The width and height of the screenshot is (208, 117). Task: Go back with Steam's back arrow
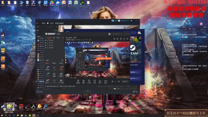click(37, 23)
